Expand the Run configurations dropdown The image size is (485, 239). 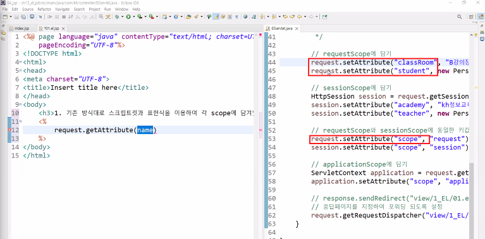pos(134,16)
